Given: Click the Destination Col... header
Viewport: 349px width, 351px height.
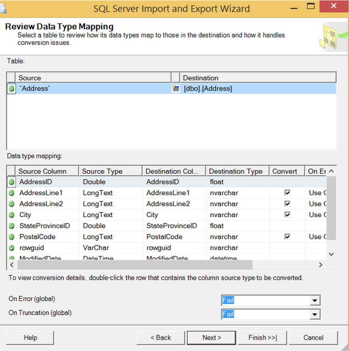Looking at the screenshot, I should click(174, 171).
